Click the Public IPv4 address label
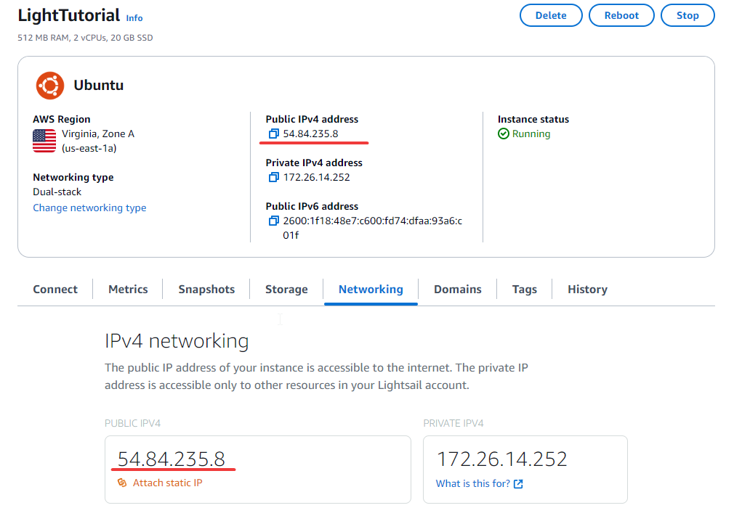742x508 pixels. pos(312,119)
